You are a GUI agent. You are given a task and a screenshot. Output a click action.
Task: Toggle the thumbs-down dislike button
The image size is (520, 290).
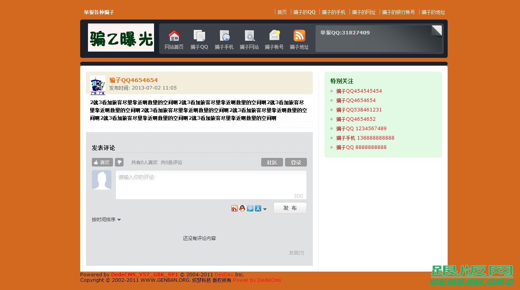[x=119, y=162]
